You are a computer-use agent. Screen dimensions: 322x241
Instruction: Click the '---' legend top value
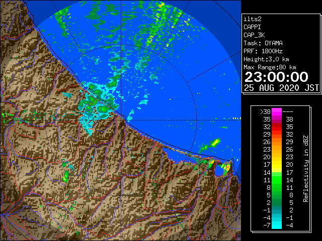pyautogui.click(x=288, y=112)
